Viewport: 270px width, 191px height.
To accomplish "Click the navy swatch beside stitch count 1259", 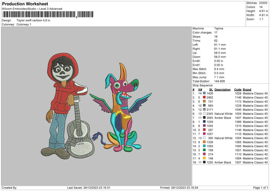I will click(204, 122).
